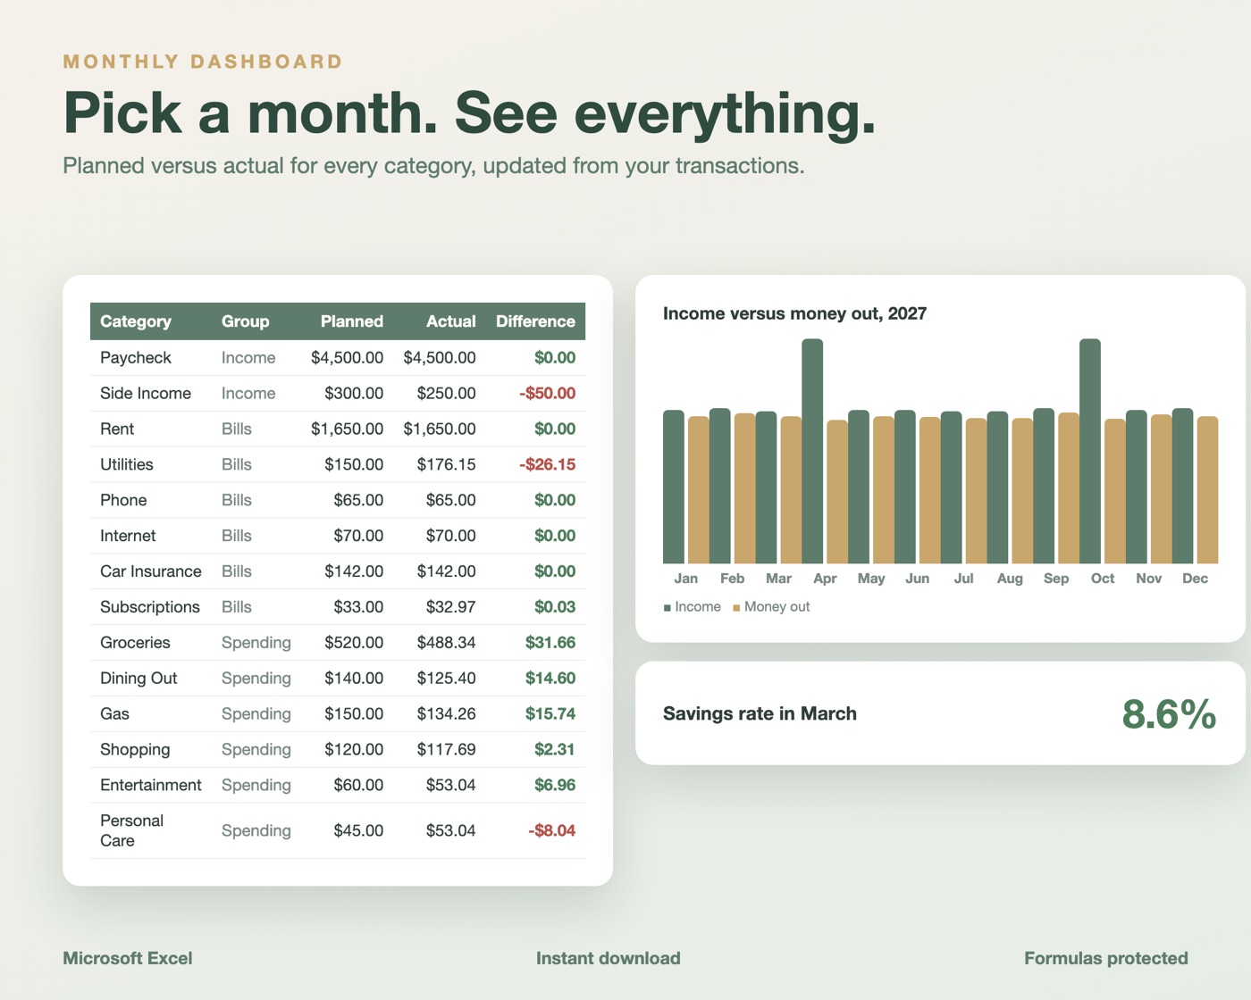Click the Jul axis label
Viewport: 1251px width, 1000px height.
tap(963, 579)
